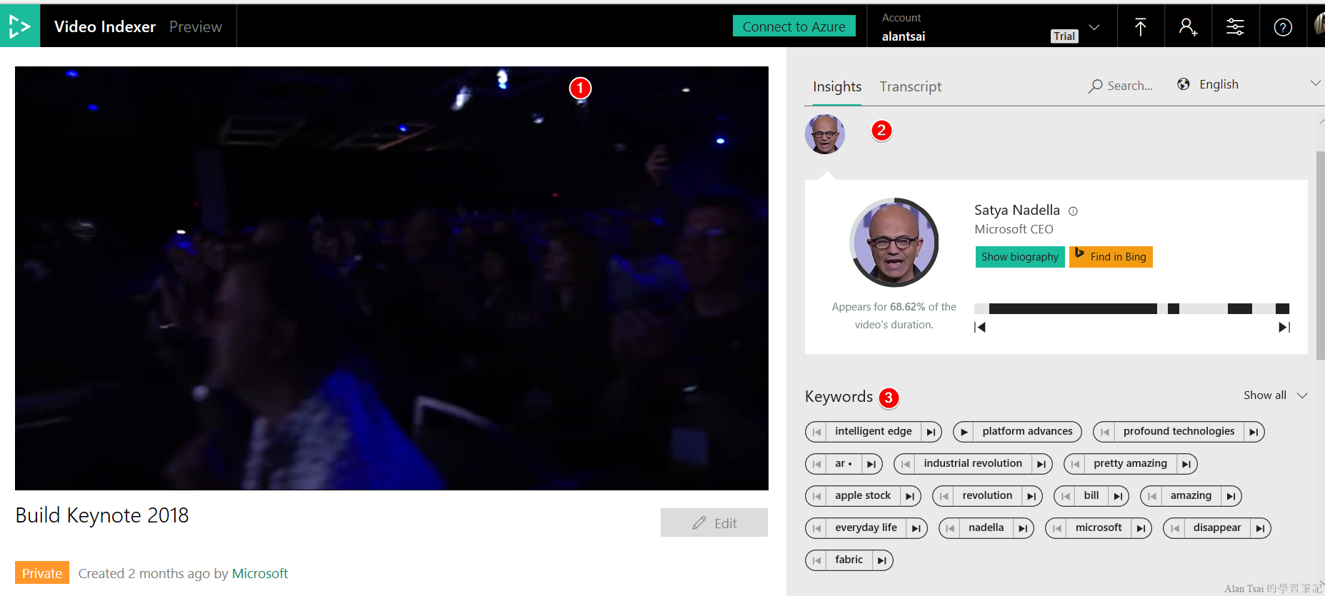Image resolution: width=1325 pixels, height=596 pixels.
Task: Click the info icon beside Satya Nadella
Action: tap(1073, 211)
